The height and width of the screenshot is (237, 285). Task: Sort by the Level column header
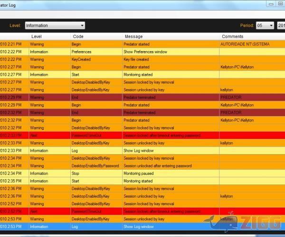[37, 36]
